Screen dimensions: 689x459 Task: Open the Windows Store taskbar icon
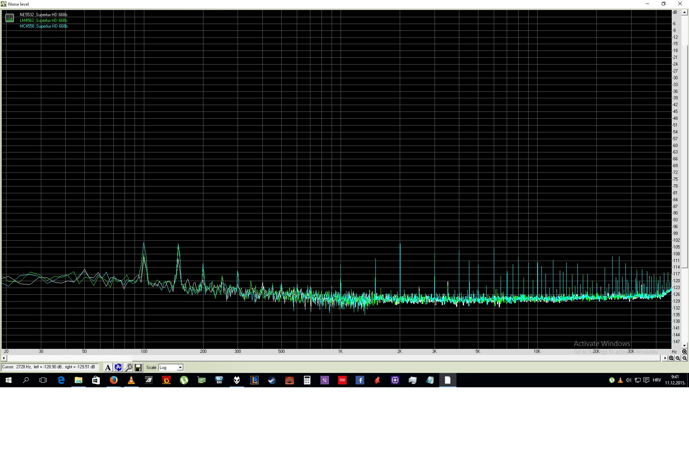click(x=96, y=380)
